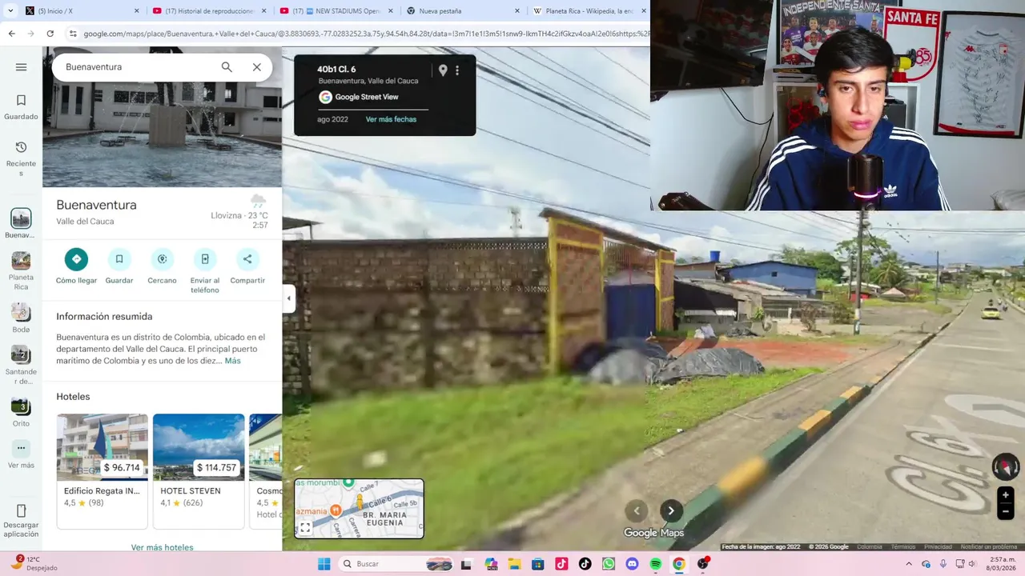Click Ver más three-dots button in sidebar
Screen dimensions: 1025x576
(x=21, y=448)
